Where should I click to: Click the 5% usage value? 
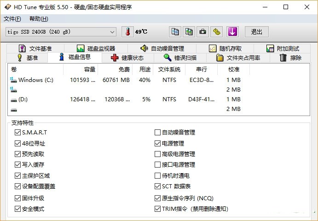click(146, 99)
